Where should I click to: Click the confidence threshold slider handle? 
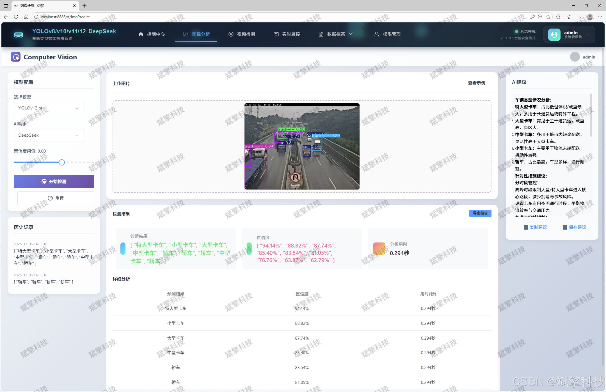pos(62,162)
